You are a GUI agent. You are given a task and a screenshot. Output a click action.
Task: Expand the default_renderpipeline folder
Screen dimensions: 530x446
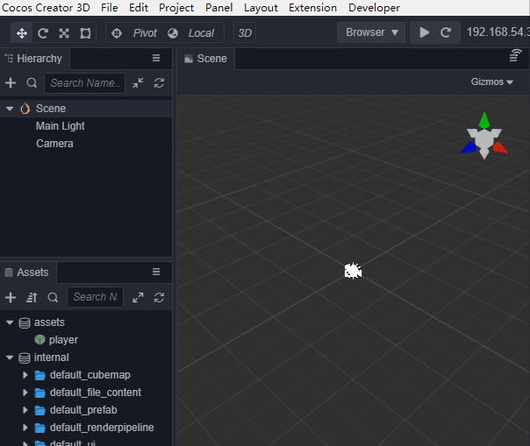(x=25, y=428)
